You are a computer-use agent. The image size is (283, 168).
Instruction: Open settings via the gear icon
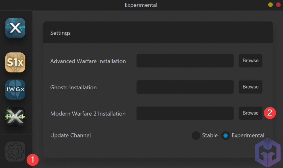(15, 152)
